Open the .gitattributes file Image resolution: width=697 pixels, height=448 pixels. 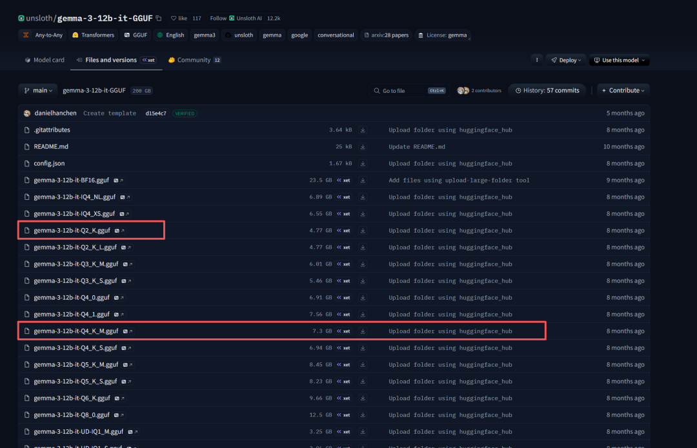[52, 130]
